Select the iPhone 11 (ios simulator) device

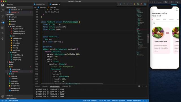pyautogui.click(x=134, y=101)
